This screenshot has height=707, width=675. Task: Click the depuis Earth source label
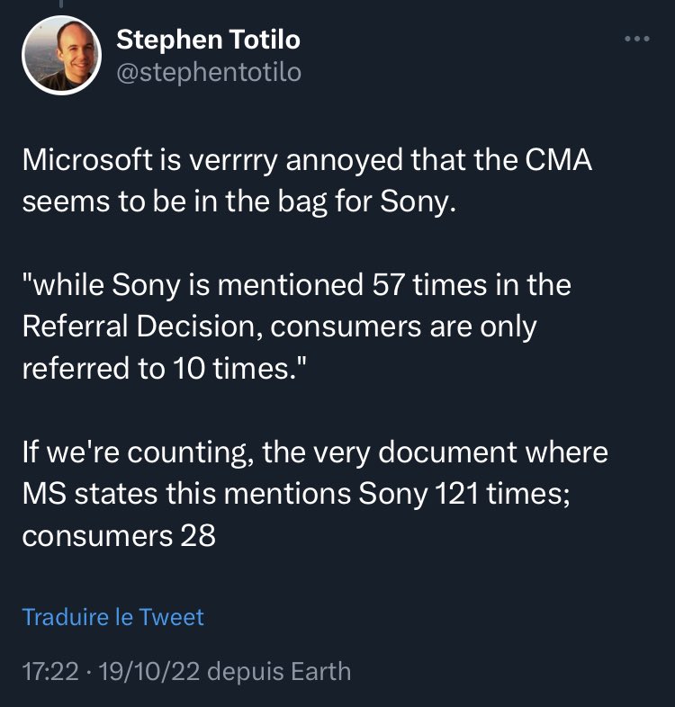pyautogui.click(x=279, y=671)
